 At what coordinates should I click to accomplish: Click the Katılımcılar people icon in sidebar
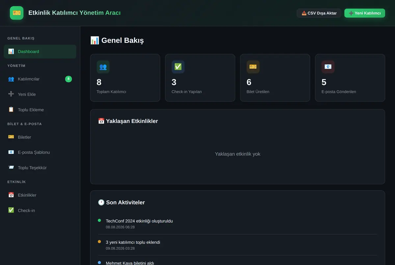click(11, 79)
